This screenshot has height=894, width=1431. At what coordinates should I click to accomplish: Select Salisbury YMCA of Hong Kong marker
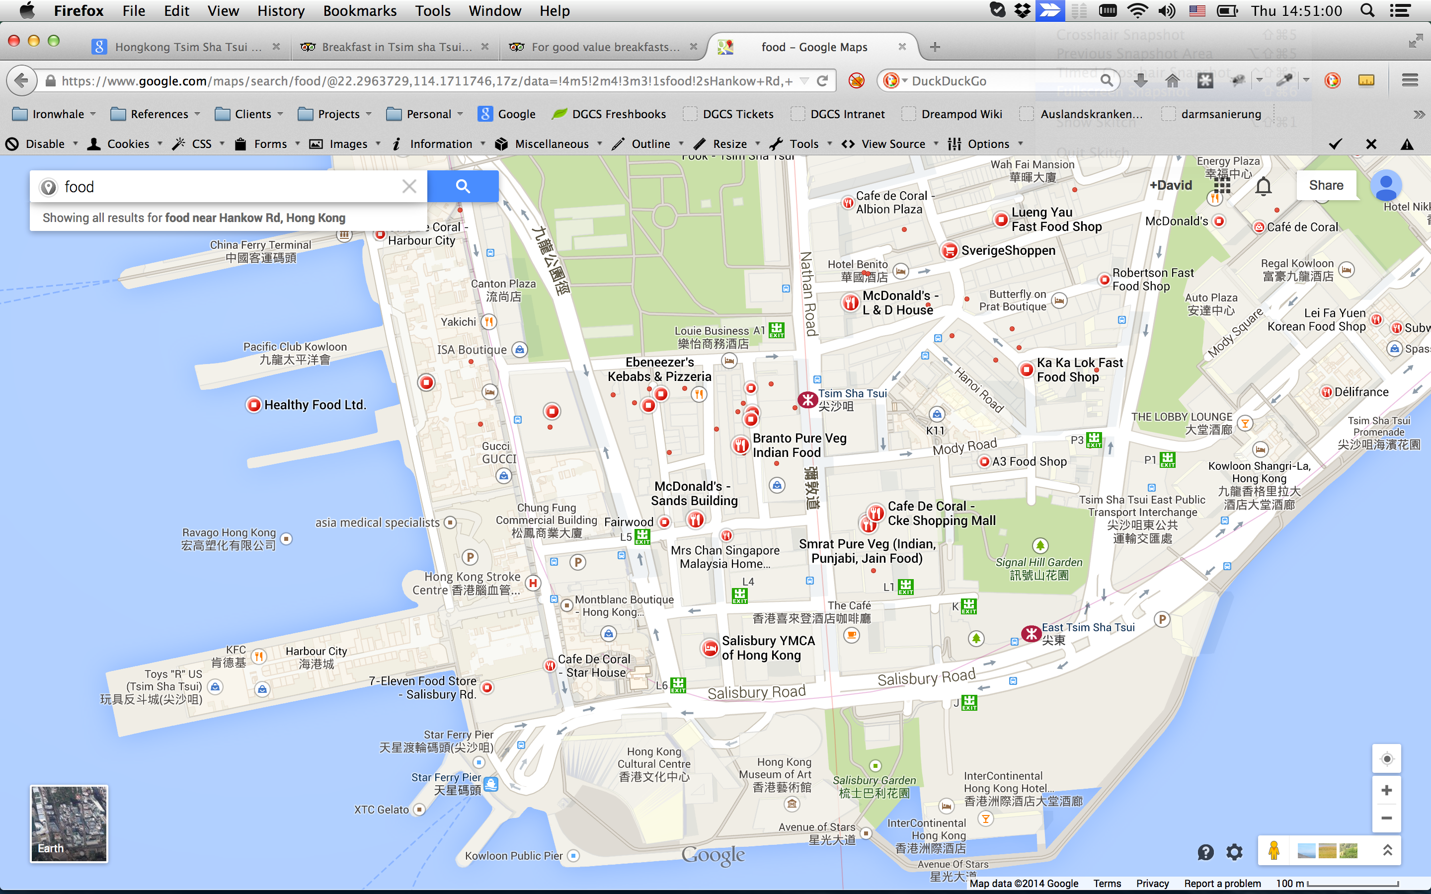pyautogui.click(x=710, y=648)
